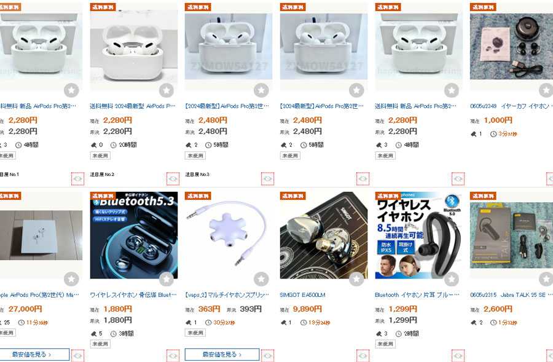Toggle eye icon on 注目度 No.3 item
Image resolution: width=553 pixels, height=362 pixels.
coord(268,179)
